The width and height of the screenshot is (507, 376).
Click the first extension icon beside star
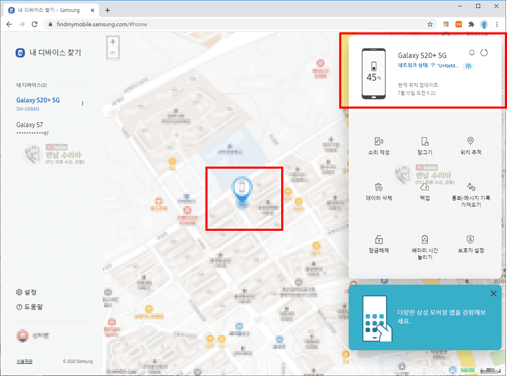(446, 24)
